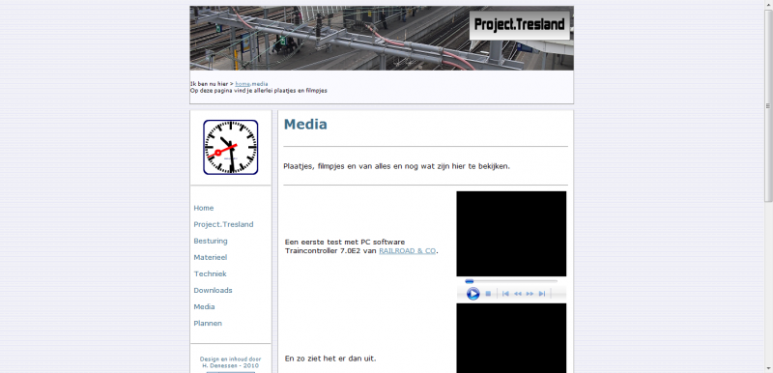This screenshot has height=373, width=773.
Task: Skip to previous track in media player
Action: tap(505, 294)
